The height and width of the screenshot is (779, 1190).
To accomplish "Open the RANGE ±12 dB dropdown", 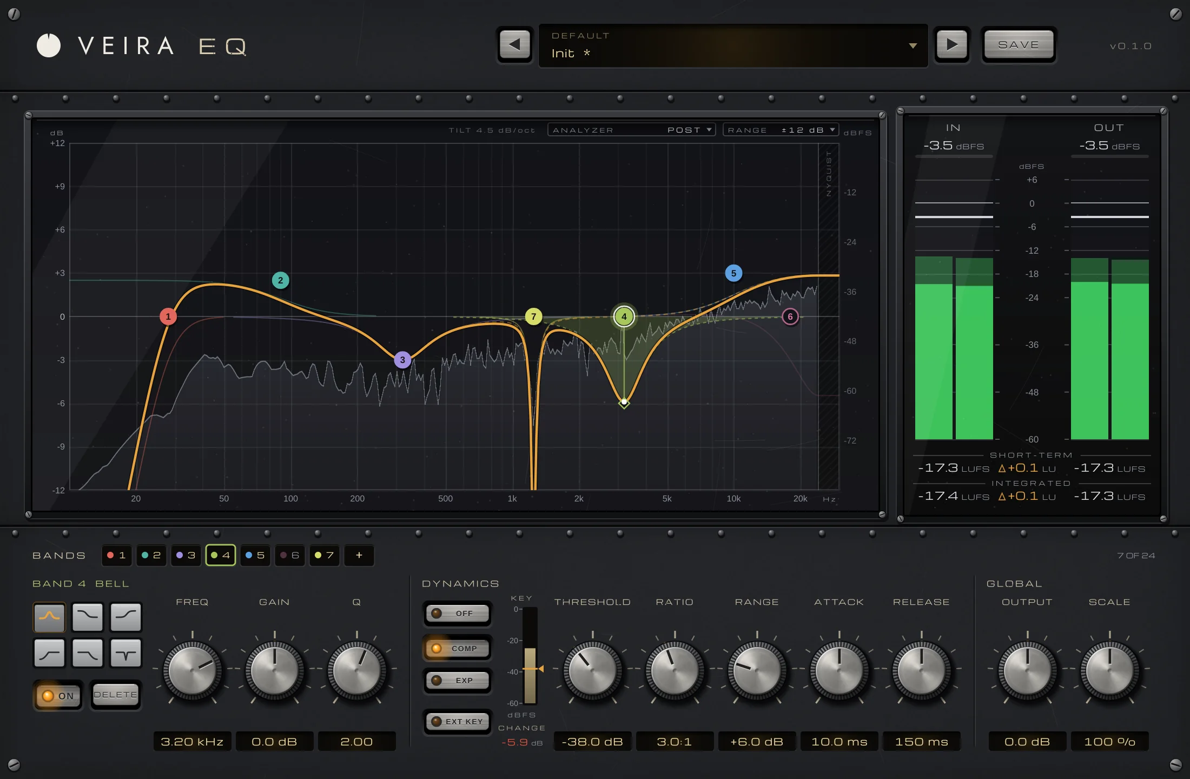I will tap(781, 130).
